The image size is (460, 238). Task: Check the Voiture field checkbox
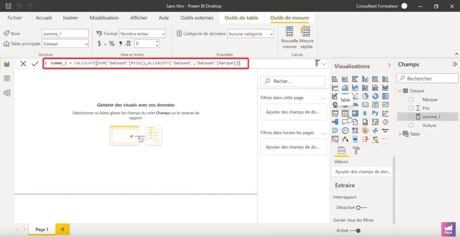click(411, 125)
